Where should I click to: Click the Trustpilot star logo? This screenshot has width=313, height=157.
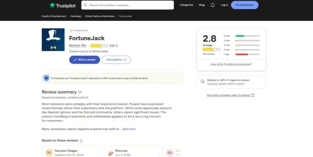pyautogui.click(x=52, y=5)
